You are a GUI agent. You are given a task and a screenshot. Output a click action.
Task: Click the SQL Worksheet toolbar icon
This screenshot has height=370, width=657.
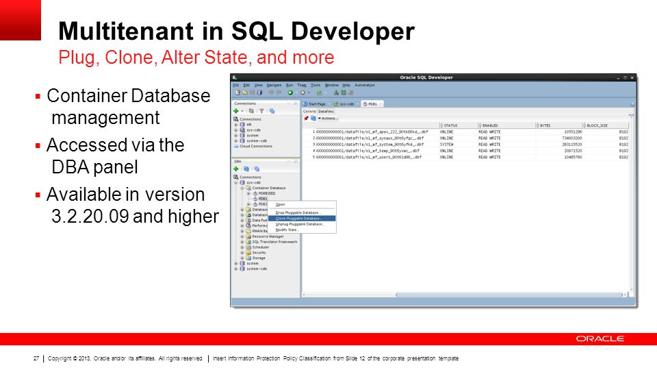pyautogui.click(x=320, y=92)
